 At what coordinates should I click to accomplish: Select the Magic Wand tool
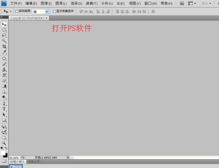click(x=4, y=41)
